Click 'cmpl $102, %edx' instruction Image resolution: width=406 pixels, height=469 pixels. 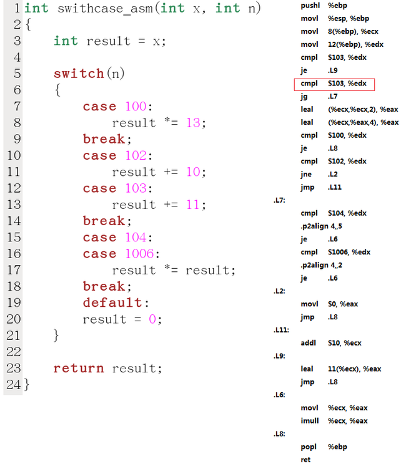(334, 161)
